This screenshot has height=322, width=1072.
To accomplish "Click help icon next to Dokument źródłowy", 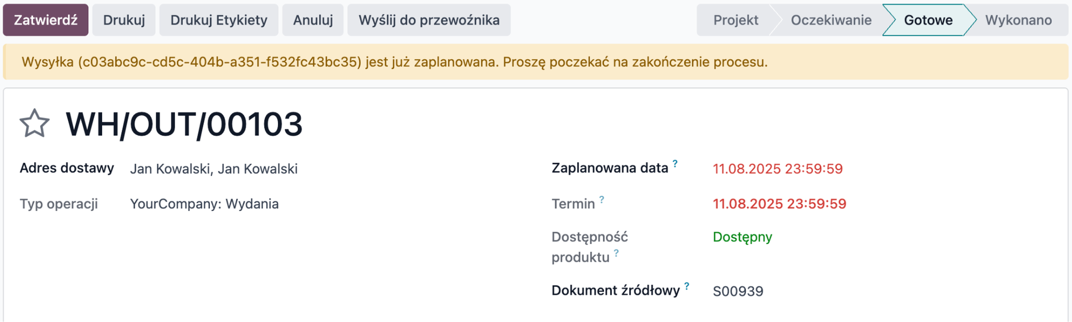I will tap(687, 286).
